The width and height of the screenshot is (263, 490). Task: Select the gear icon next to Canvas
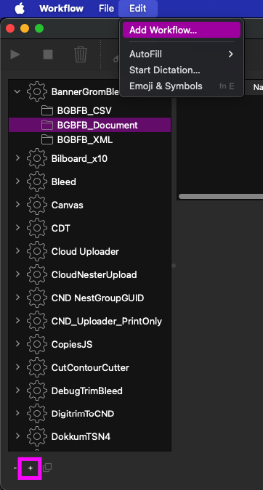pyautogui.click(x=37, y=205)
